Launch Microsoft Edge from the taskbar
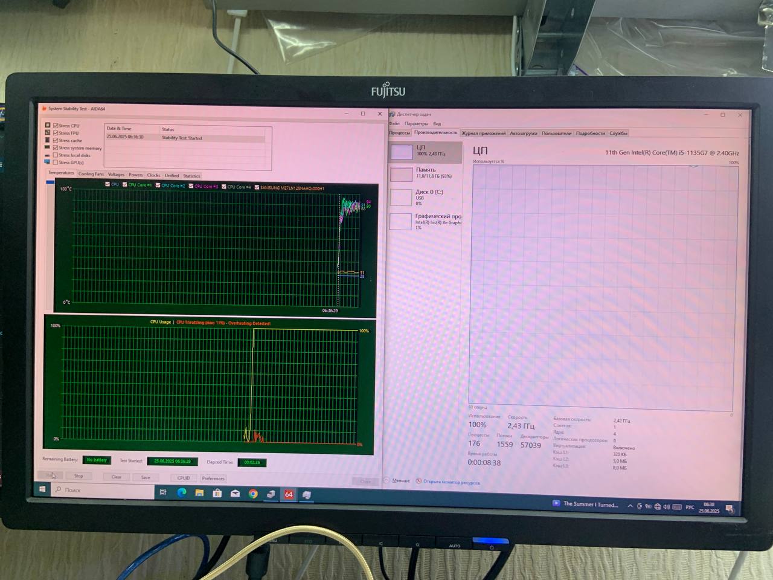Screen dimensions: 773x580 click(181, 493)
